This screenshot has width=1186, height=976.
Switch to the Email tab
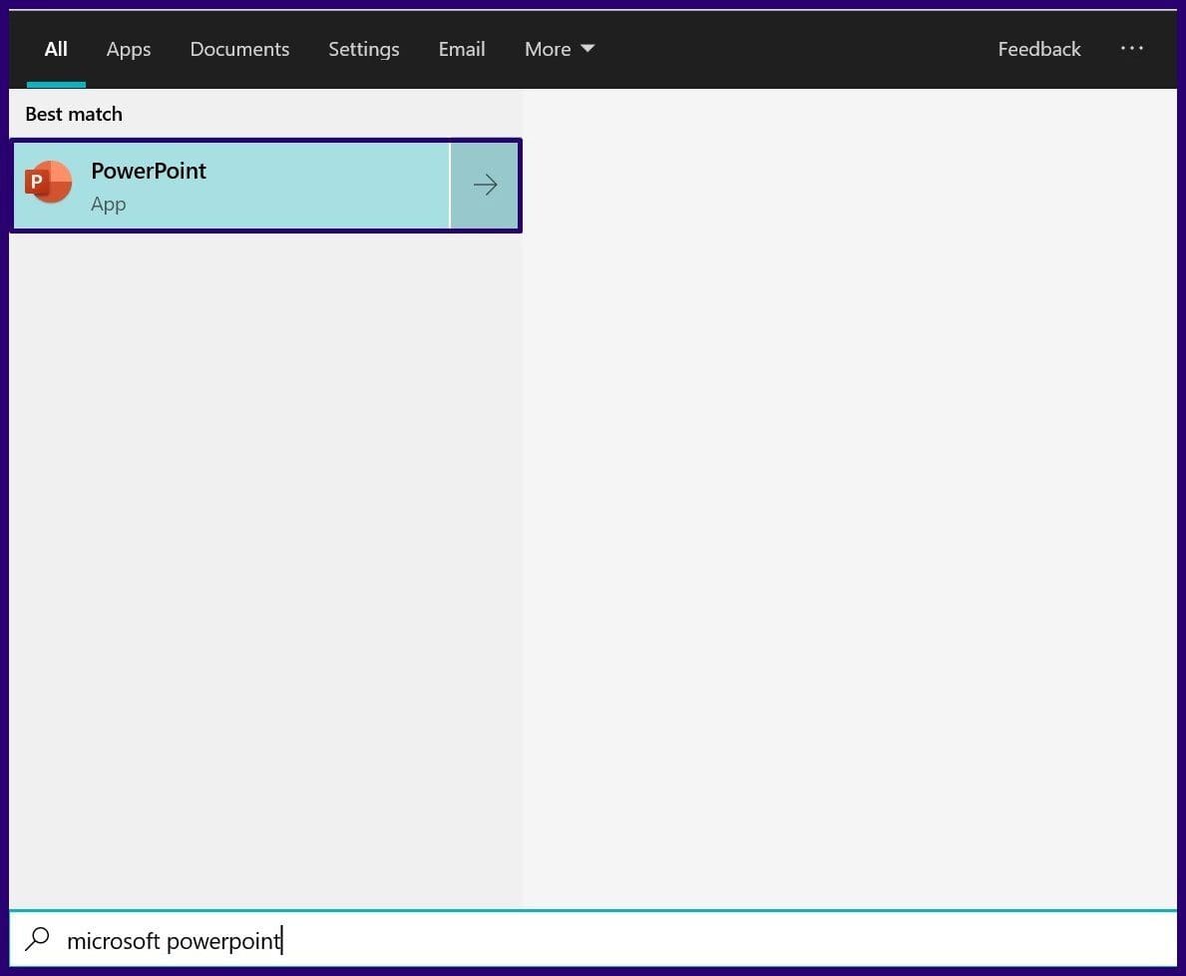pos(462,49)
